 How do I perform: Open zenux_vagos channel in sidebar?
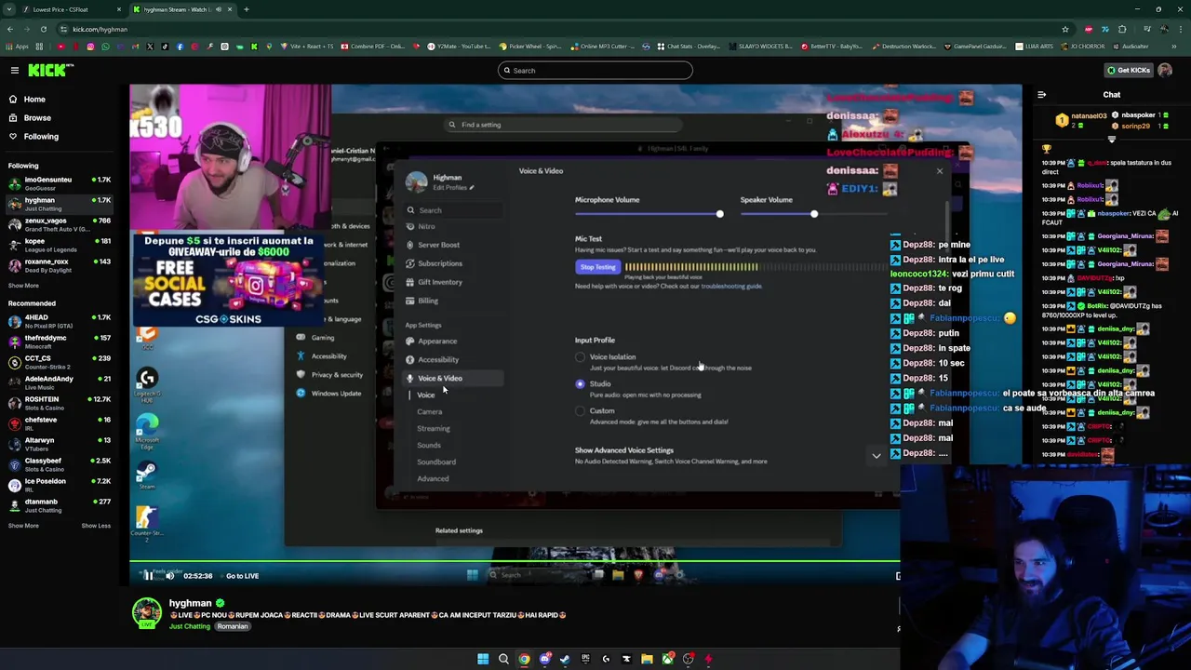tap(60, 224)
